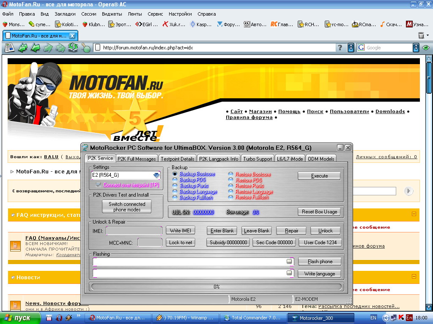Browse for flash file with first ellipsis icon
The height and width of the screenshot is (324, 433).
pyautogui.click(x=289, y=262)
